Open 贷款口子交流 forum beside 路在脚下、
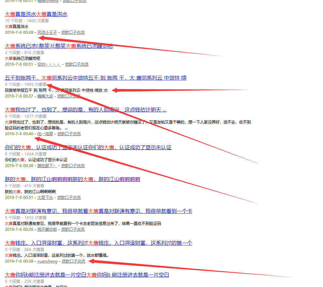The width and height of the screenshot is (323, 287). (73, 166)
